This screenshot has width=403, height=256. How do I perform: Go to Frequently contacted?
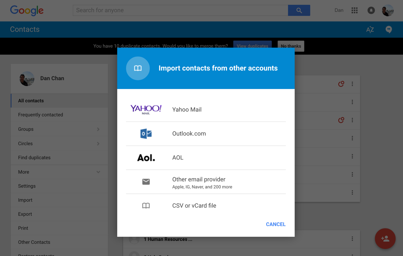41,115
